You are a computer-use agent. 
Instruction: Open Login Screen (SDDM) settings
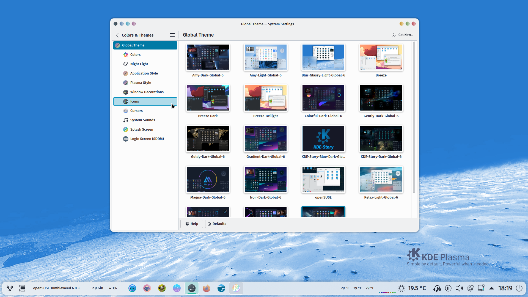click(145, 139)
